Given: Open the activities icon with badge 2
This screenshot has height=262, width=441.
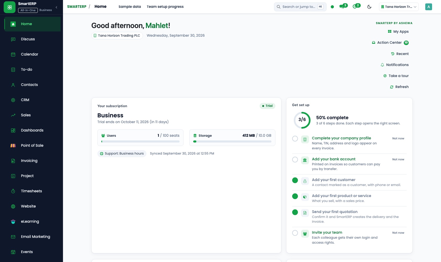Looking at the screenshot, I should point(356,6).
